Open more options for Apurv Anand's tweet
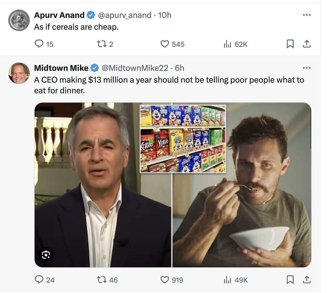 click(307, 15)
